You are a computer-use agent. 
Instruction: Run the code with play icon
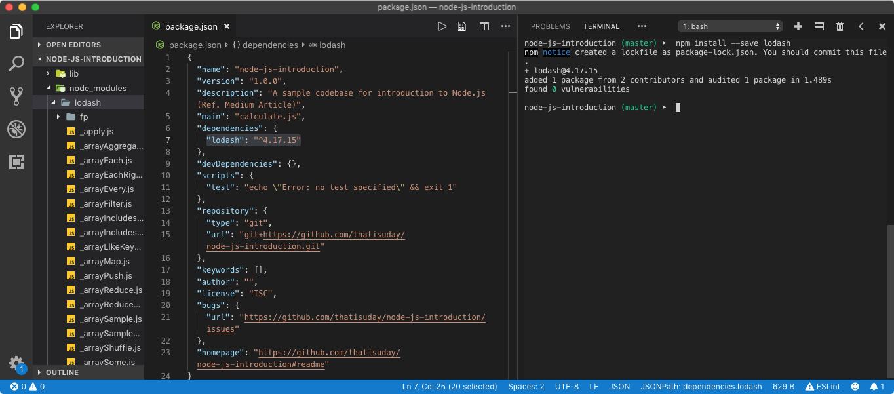(x=442, y=26)
